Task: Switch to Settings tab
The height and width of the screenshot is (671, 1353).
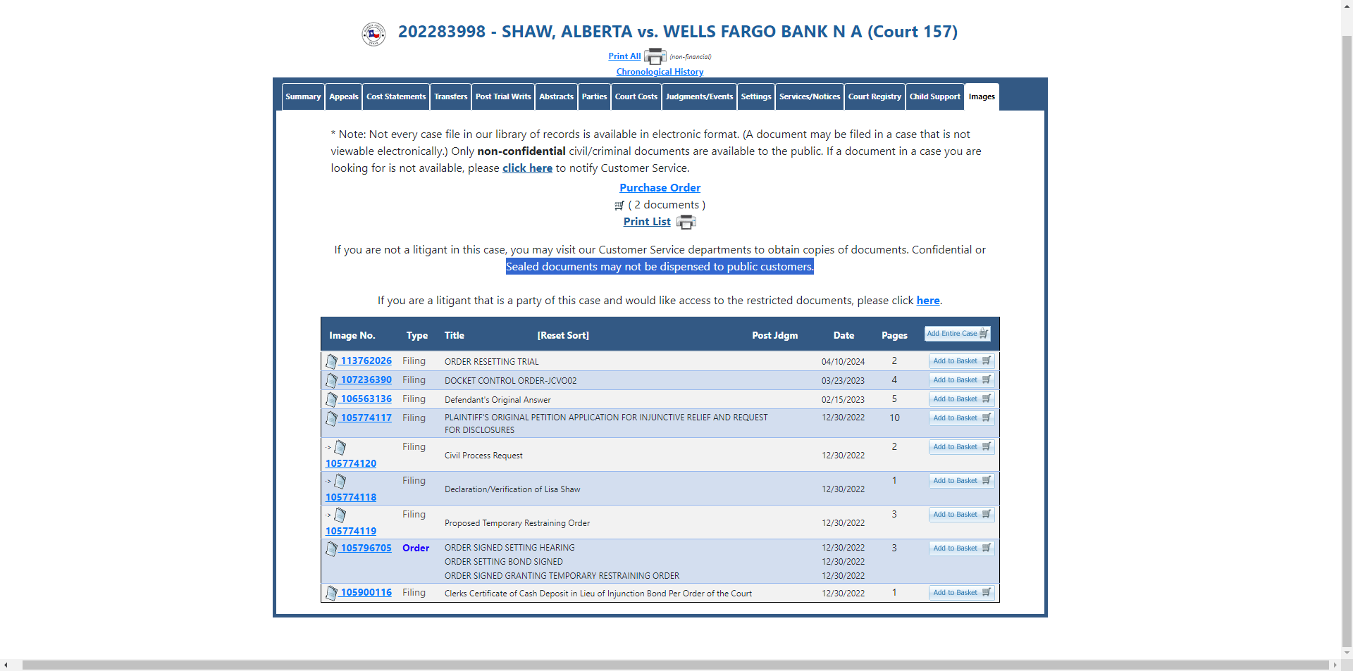Action: click(x=756, y=96)
